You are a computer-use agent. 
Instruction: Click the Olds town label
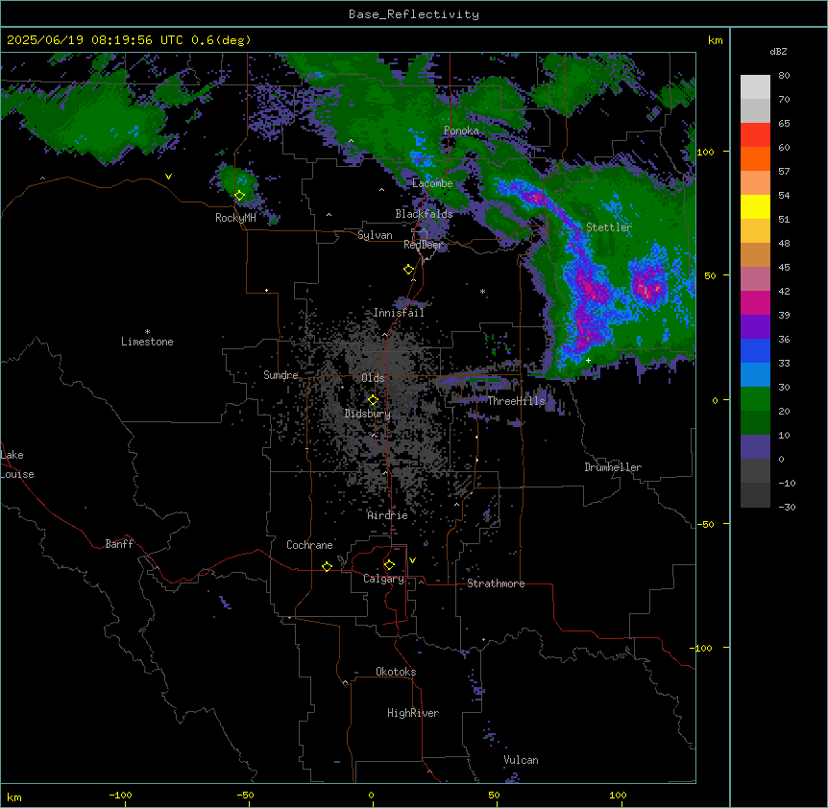(x=373, y=378)
